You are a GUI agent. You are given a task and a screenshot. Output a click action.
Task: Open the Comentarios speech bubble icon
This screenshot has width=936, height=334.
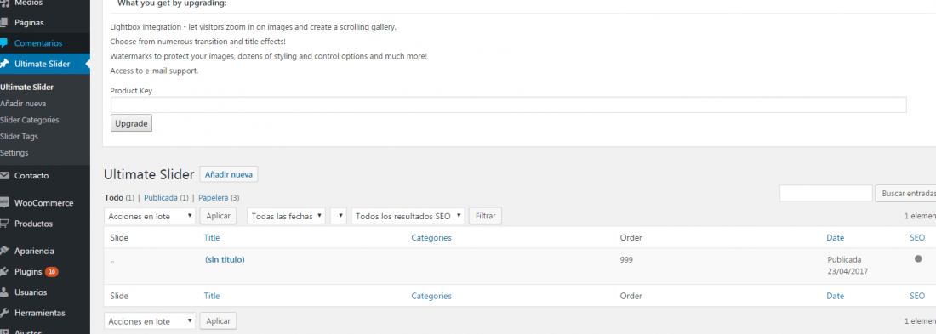pos(4,43)
